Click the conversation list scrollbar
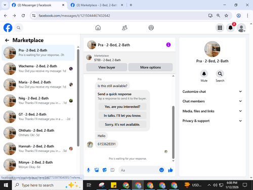Viewport: 253px width, 190px height. pyautogui.click(x=78, y=98)
